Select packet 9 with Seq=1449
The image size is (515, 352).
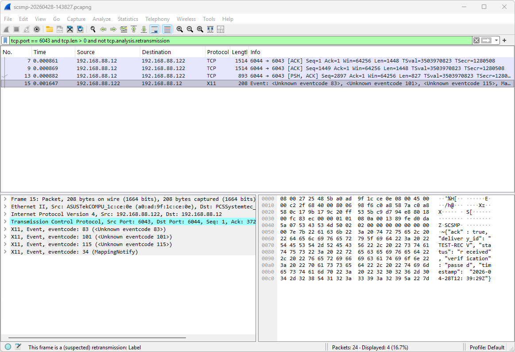click(258, 68)
